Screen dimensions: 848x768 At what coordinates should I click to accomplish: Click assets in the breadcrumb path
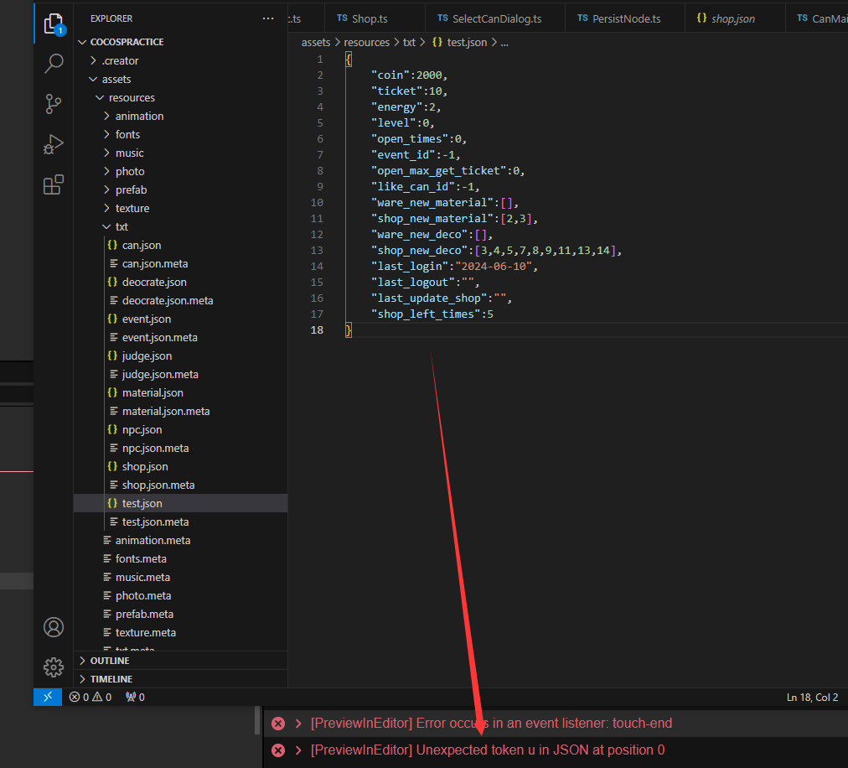tap(316, 42)
